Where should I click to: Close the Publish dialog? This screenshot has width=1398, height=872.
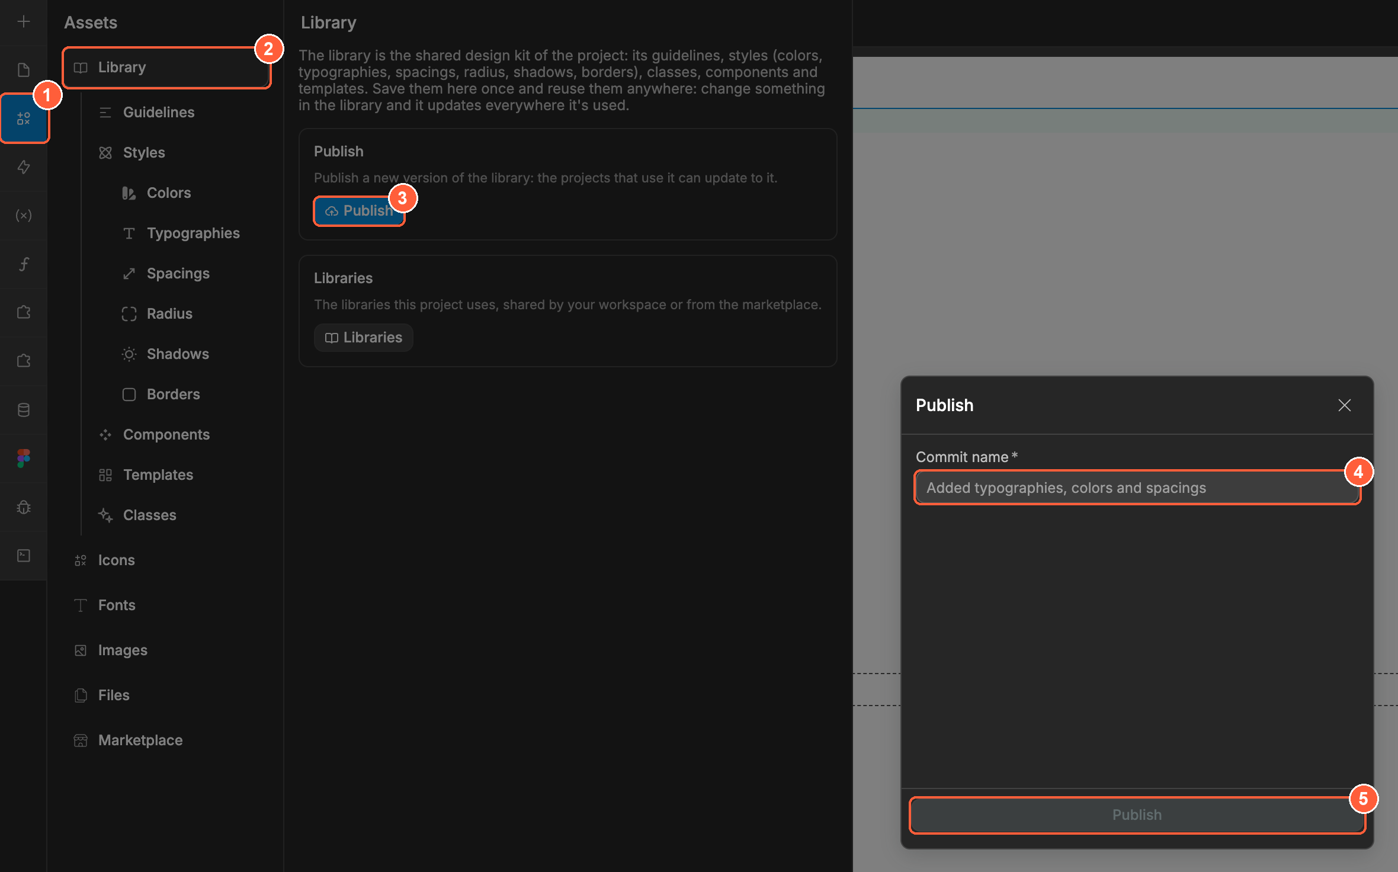tap(1345, 405)
